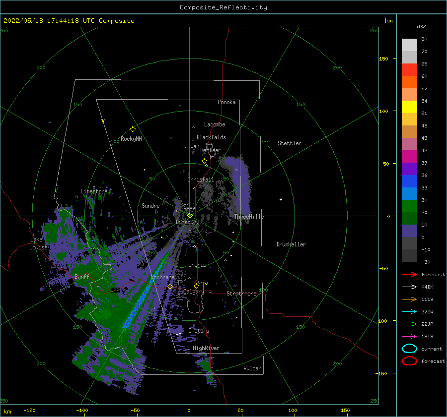The height and width of the screenshot is (417, 447).
Task: Click the yellow diamond marker below Cochrane
Action: [x=170, y=287]
